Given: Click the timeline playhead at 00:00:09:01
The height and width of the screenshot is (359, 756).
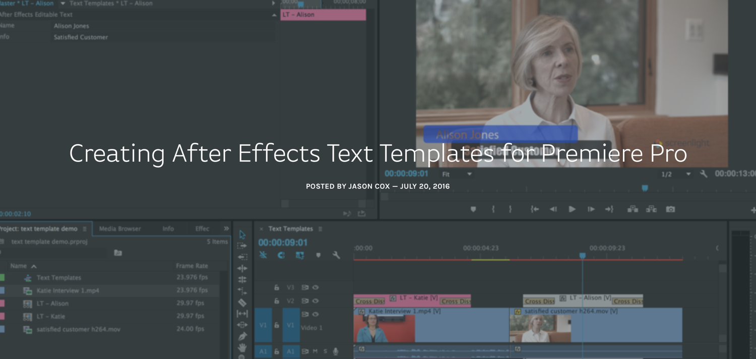Looking at the screenshot, I should (x=582, y=256).
